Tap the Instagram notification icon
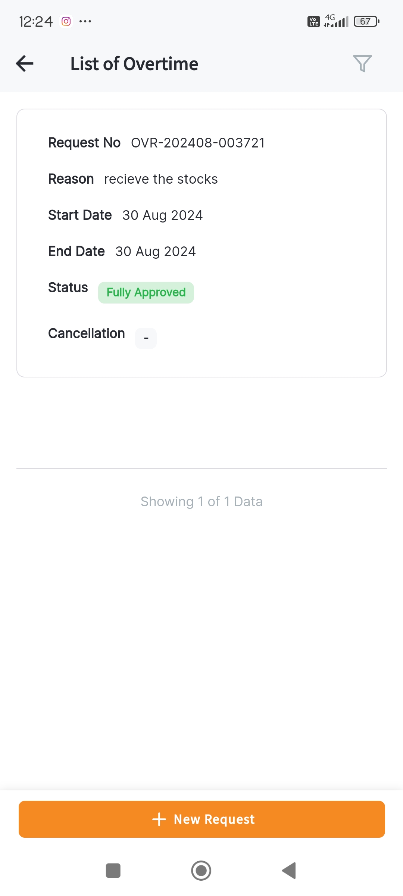Screen dimensions: 403x896 click(66, 22)
